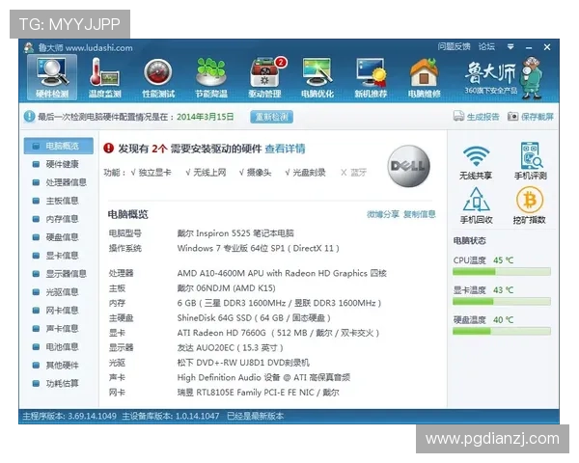This screenshot has height=463, width=579.
Task: Open the 新机推荐 new PC recommendation icon
Action: [x=371, y=77]
